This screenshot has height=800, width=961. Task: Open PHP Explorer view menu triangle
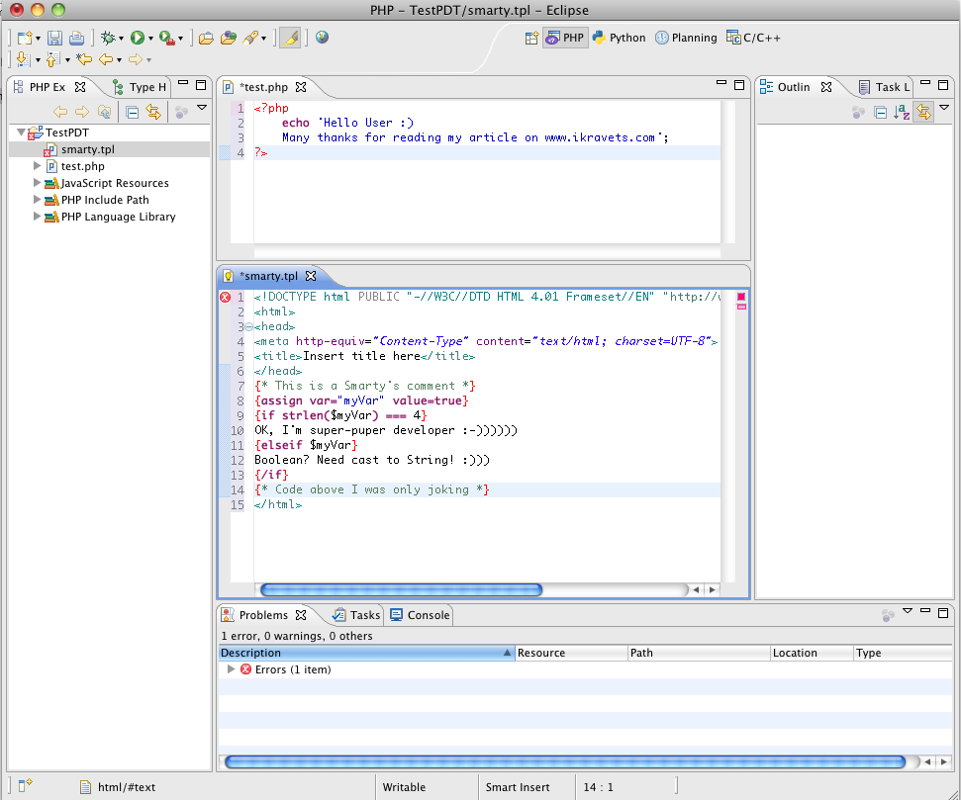click(x=202, y=108)
